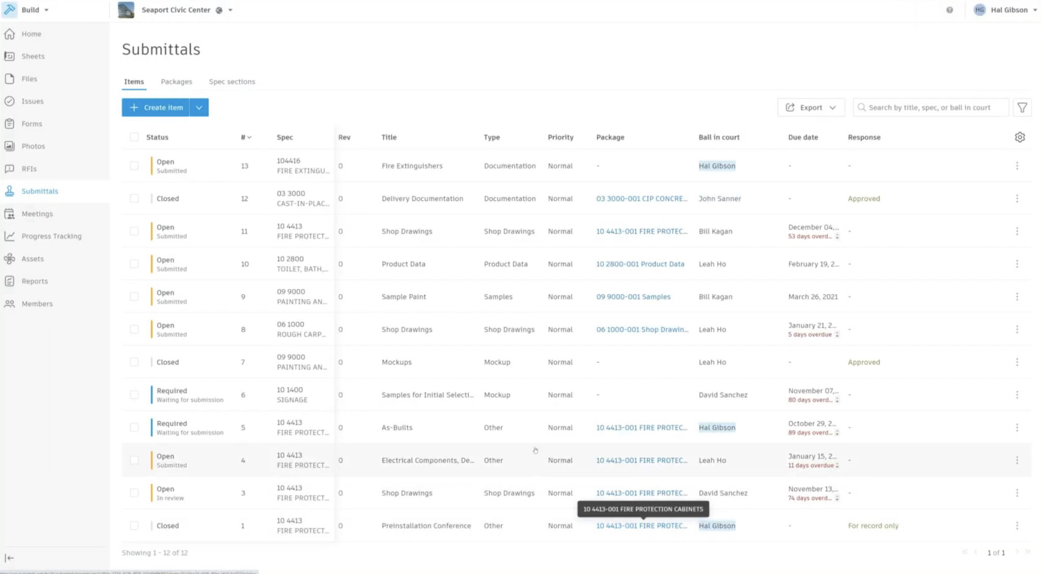Open table column settings gear
Image resolution: width=1041 pixels, height=574 pixels.
(1020, 137)
